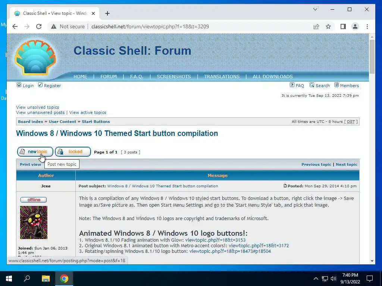Open the forum FAQ link
Viewport: 382px width, 286px height.
click(x=297, y=85)
